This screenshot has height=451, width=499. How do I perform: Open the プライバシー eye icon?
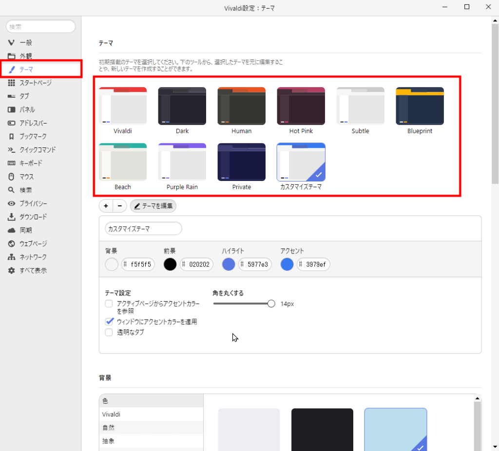(12, 203)
